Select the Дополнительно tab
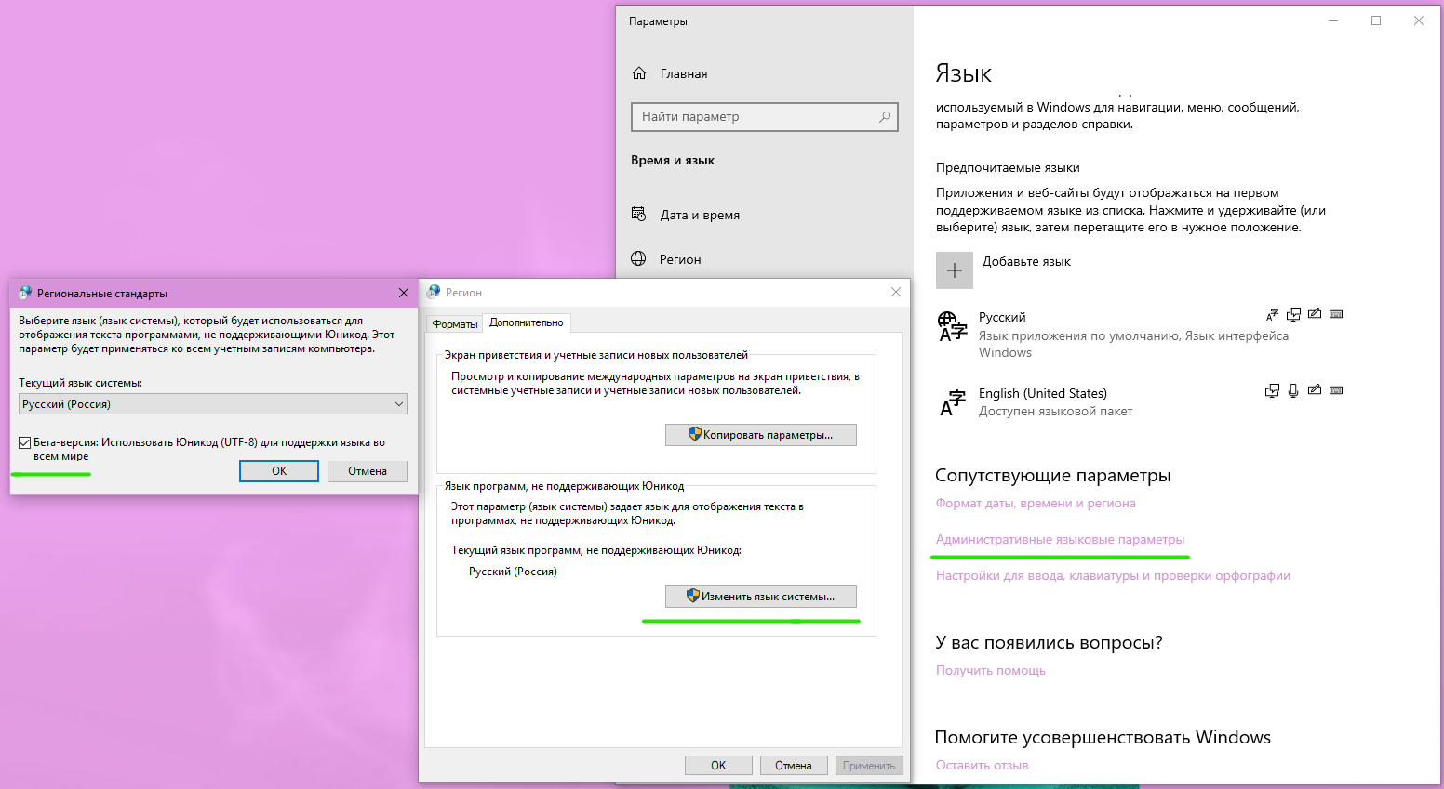The image size is (1444, 789). coord(527,322)
